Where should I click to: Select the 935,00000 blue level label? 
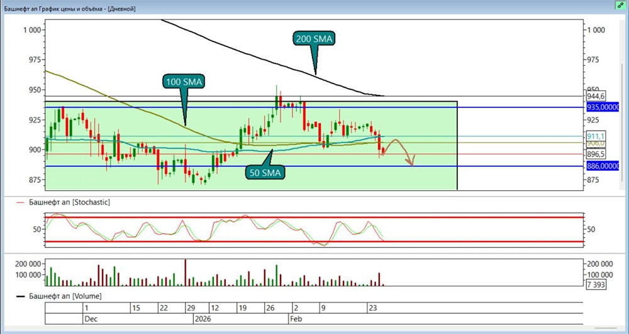[603, 107]
